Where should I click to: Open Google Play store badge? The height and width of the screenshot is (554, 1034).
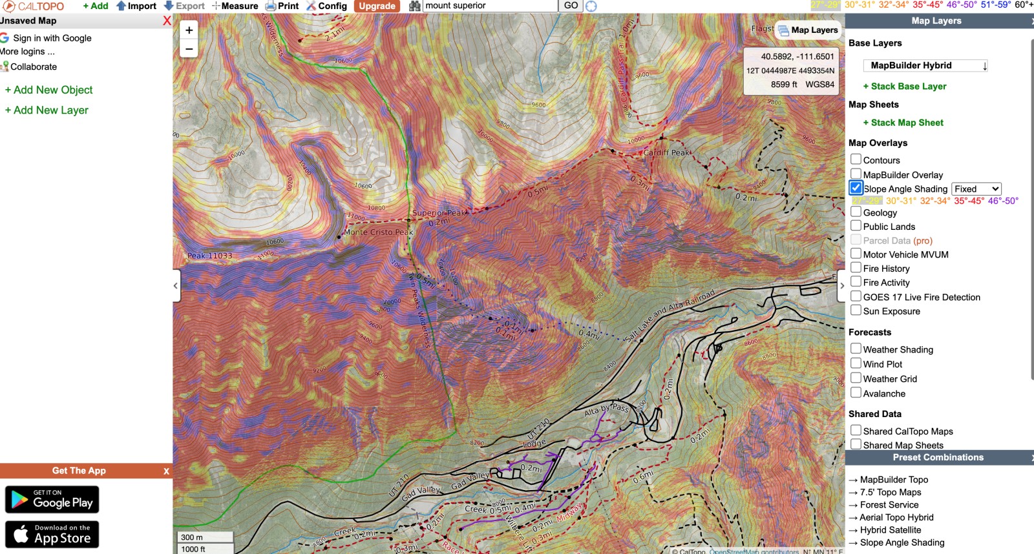pos(52,500)
